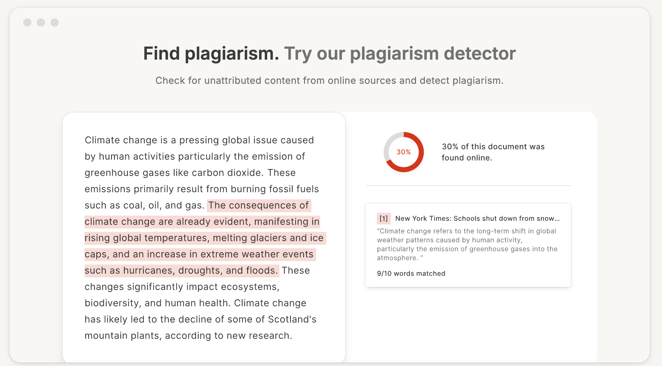
Task: Click the highlighted plagiarized passage in document
Action: pyautogui.click(x=205, y=238)
